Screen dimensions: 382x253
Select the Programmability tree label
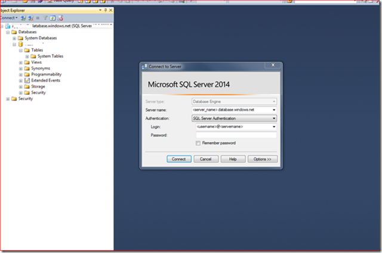[47, 74]
